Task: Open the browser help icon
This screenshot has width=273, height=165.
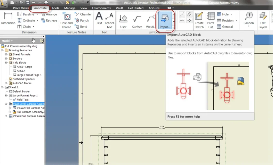Action: click(42, 41)
